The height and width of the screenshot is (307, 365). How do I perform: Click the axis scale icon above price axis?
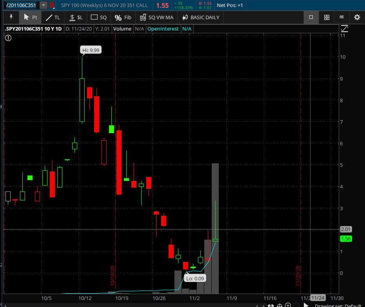tap(345, 29)
